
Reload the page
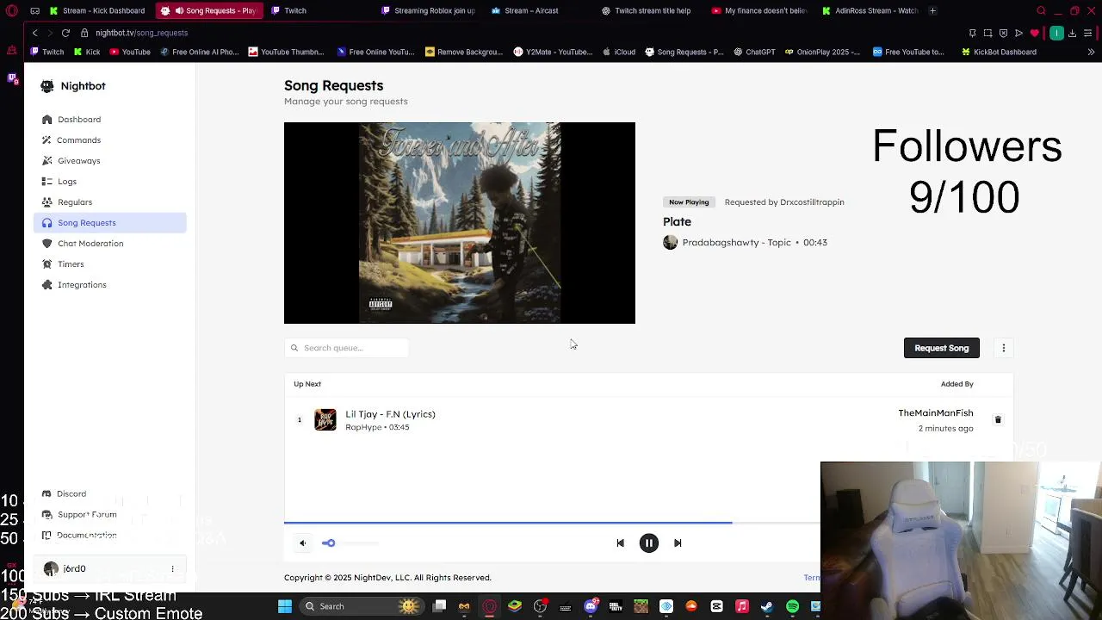pyautogui.click(x=65, y=33)
